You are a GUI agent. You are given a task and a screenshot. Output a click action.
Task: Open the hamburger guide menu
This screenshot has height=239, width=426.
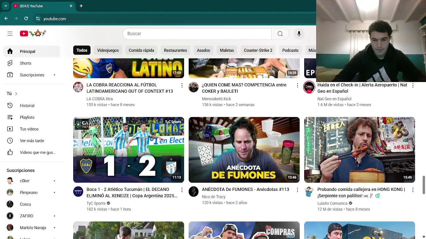pos(10,34)
